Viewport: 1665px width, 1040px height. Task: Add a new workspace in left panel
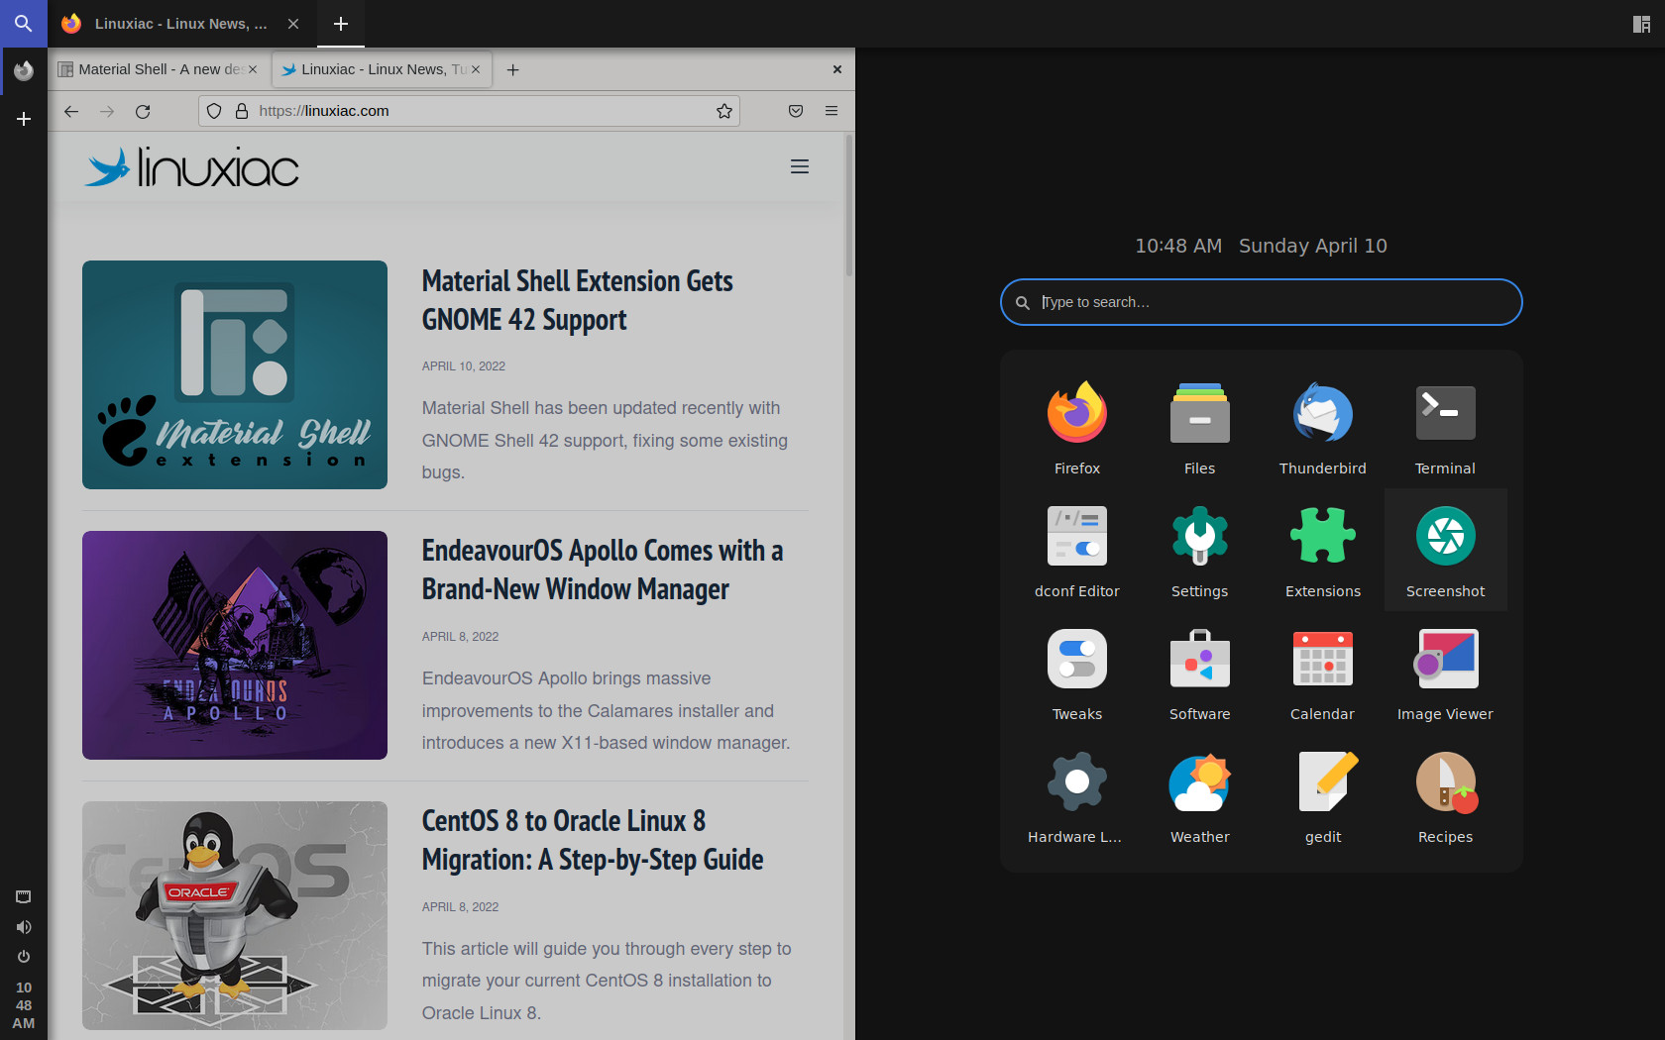click(x=24, y=119)
